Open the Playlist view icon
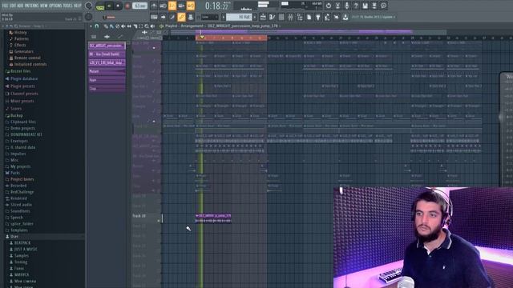The image size is (513, 288). click(263, 17)
